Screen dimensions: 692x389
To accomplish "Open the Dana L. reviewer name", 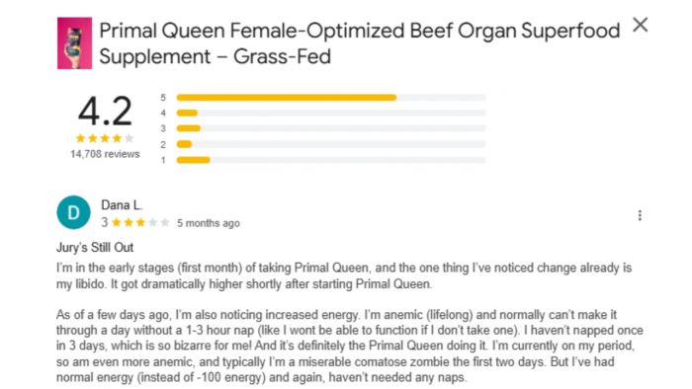I will tap(122, 204).
